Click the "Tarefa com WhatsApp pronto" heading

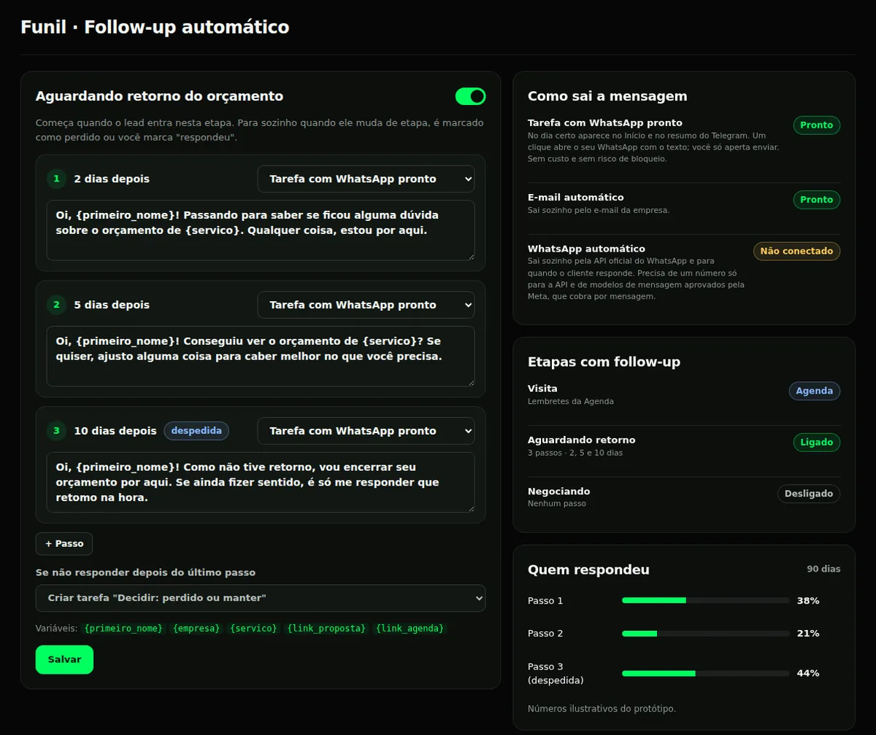[x=605, y=123]
